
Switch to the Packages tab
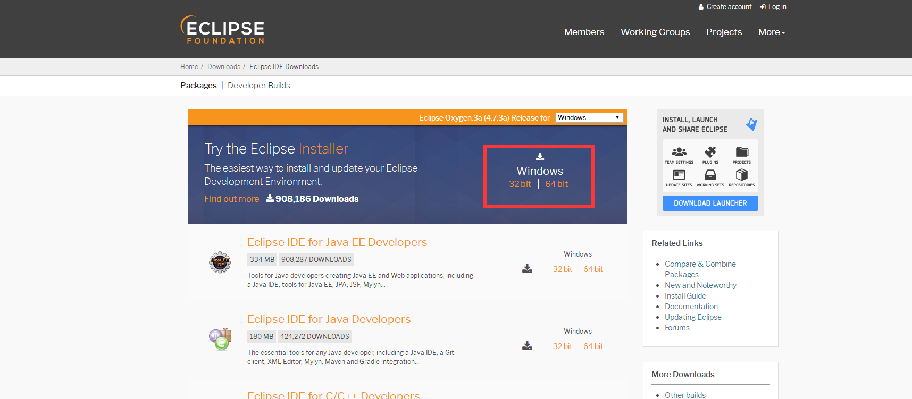[x=198, y=86]
